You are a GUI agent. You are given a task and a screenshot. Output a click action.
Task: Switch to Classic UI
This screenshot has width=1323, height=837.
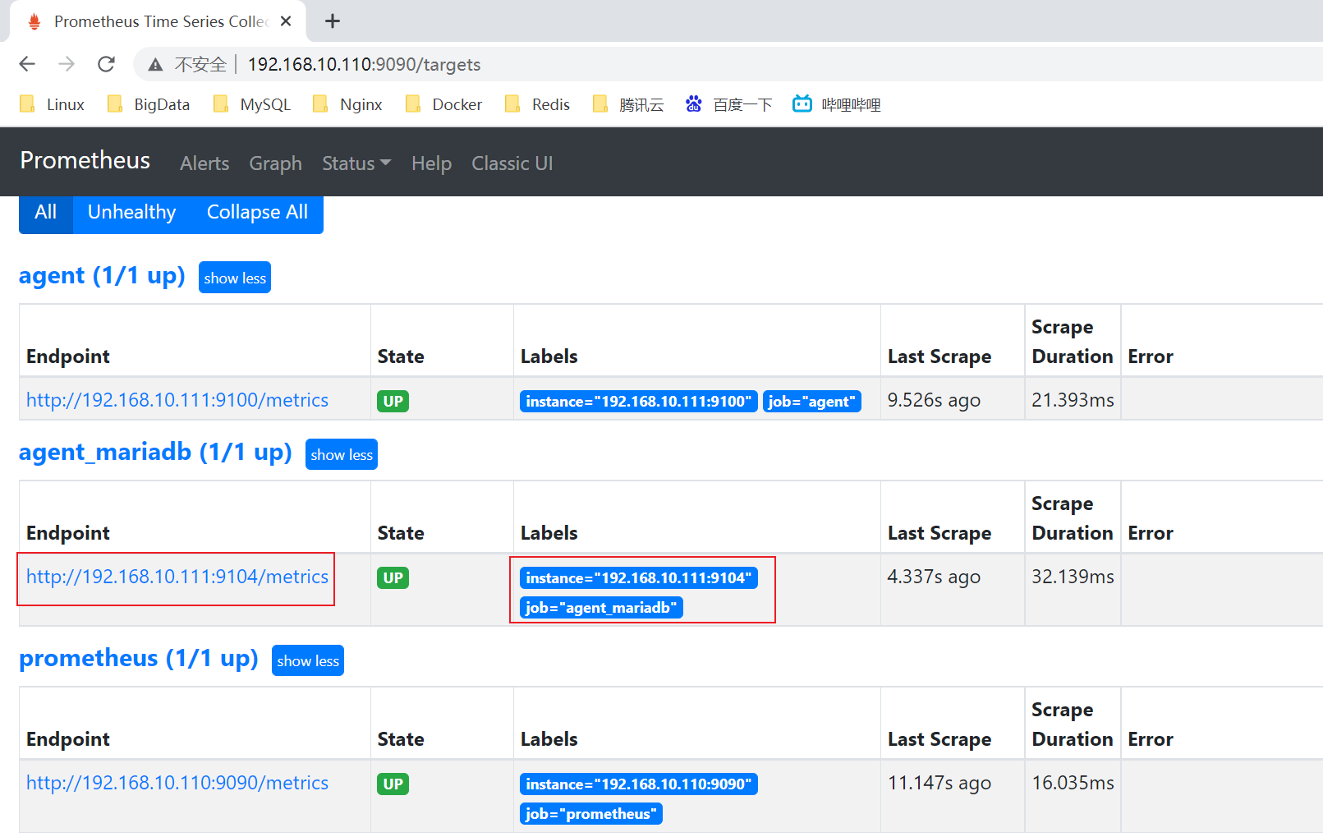(x=512, y=163)
